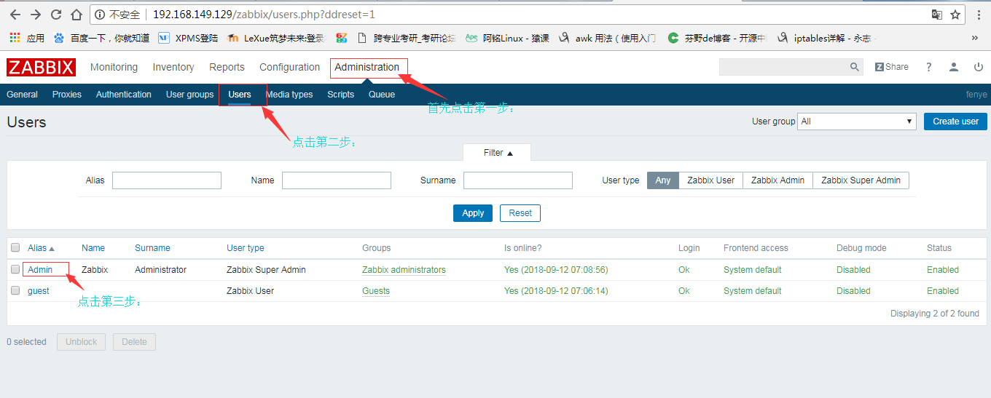Open the Monitoring menu
The image size is (991, 398).
(114, 67)
